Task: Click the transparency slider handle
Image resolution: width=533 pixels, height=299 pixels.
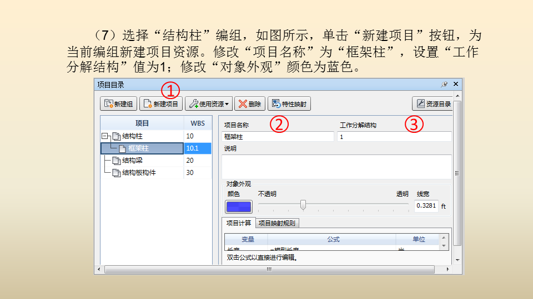Action: (x=303, y=205)
